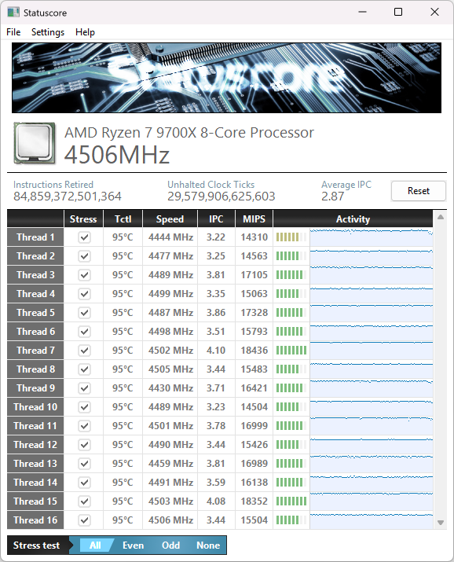The height and width of the screenshot is (562, 454).
Task: Toggle the Stress checkbox for Thread 7
Action: point(85,351)
